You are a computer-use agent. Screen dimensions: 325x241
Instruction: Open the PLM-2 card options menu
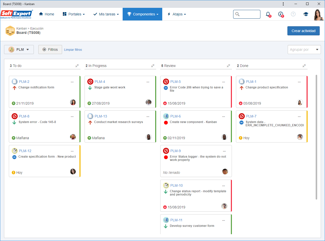point(72,82)
